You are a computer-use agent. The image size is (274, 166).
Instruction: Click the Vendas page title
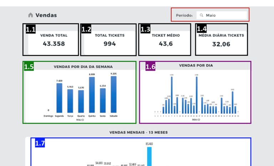tap(46, 15)
